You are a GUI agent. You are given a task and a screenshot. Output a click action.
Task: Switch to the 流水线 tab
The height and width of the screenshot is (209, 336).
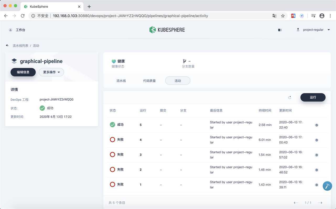(x=121, y=81)
